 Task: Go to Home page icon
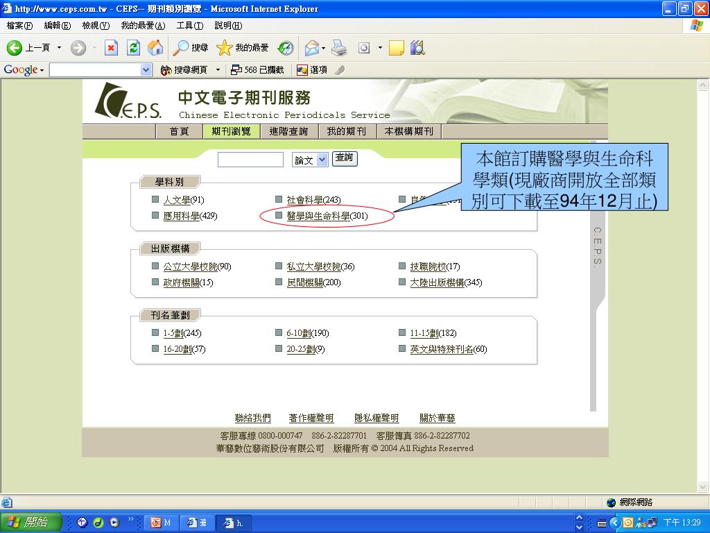click(x=155, y=48)
